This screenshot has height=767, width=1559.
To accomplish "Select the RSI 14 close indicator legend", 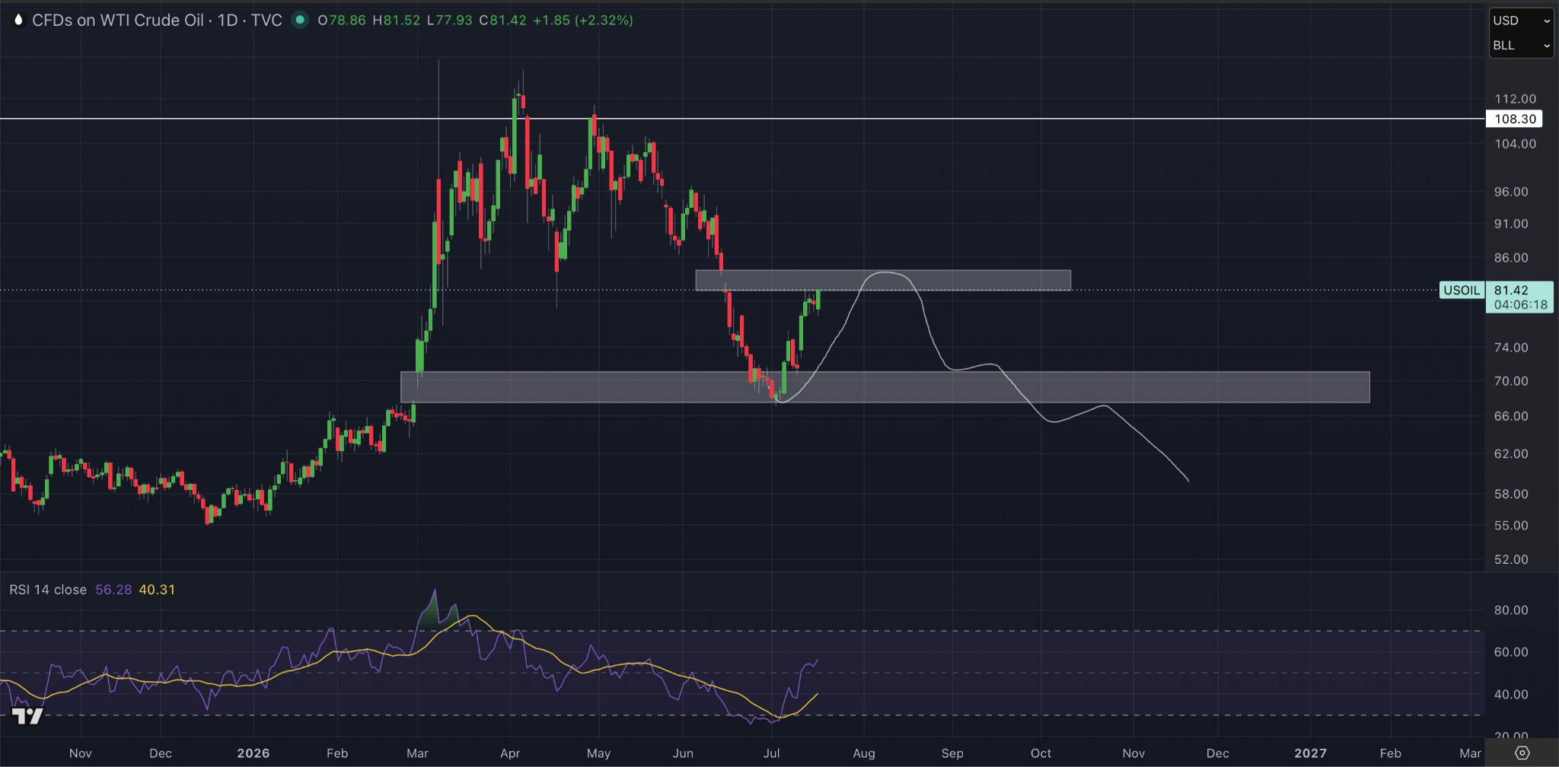I will click(48, 590).
